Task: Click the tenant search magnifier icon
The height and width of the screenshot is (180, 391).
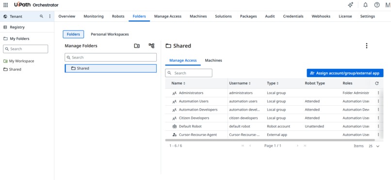Action: coord(41,16)
